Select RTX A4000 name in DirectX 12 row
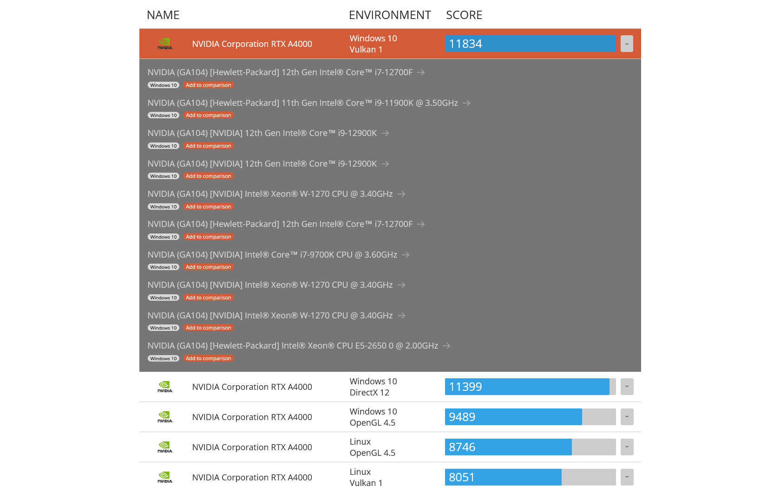The image size is (780, 492). [252, 387]
